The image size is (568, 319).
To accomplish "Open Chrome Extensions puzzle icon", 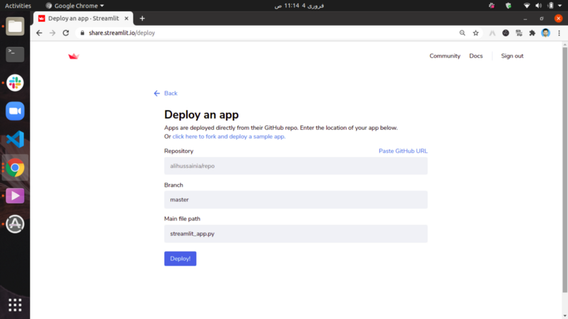I will tap(532, 33).
